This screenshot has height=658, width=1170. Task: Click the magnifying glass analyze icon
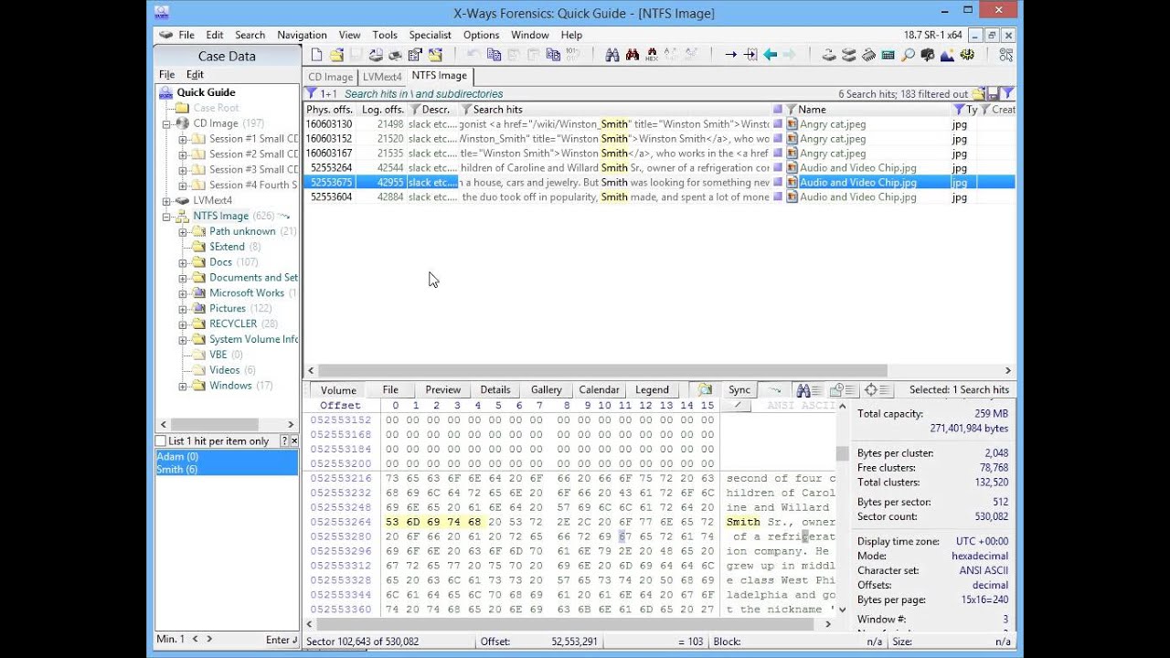[x=908, y=55]
